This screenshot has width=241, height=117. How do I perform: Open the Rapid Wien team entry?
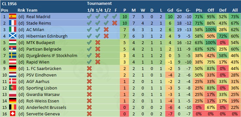pyautogui.click(x=38, y=62)
